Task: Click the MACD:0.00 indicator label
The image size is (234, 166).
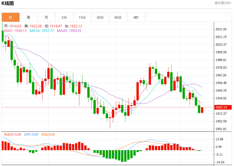Action: point(13,134)
